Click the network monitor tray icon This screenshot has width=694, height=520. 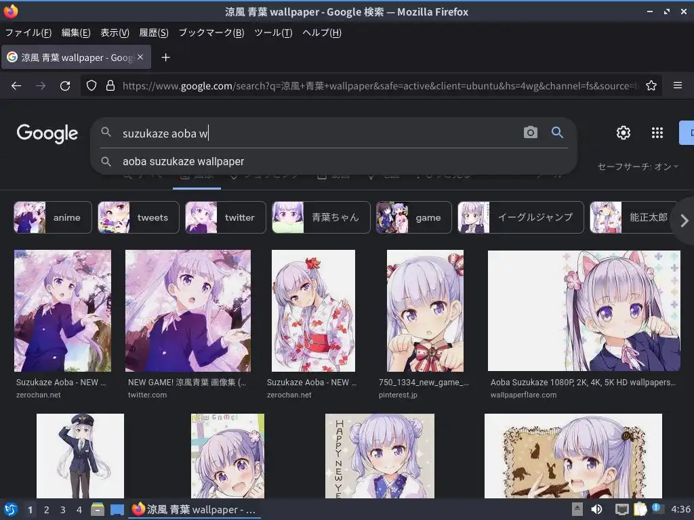[x=622, y=509]
